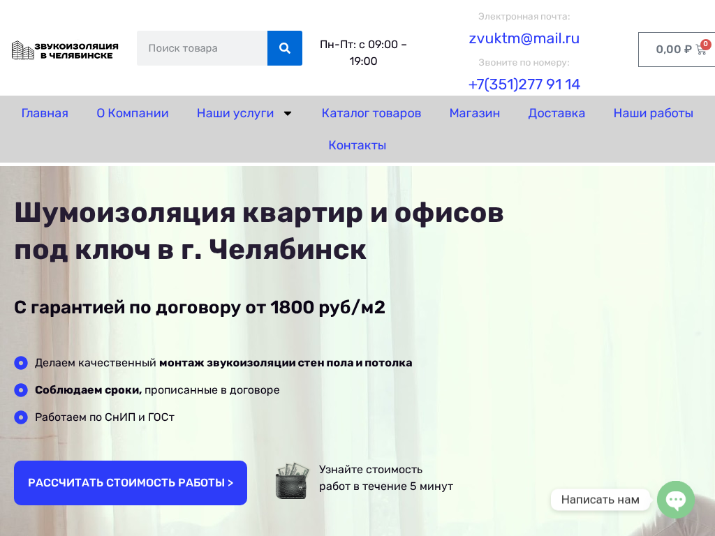Click bullet icon beside 'Делаем качественный'

(21, 363)
